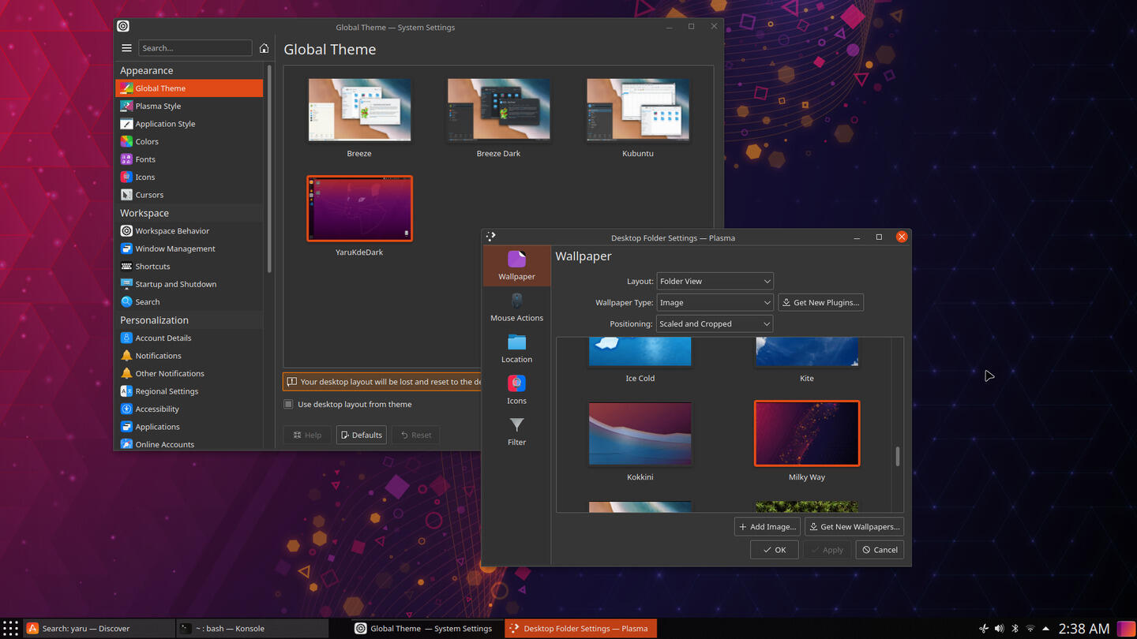Open Workspace Behavior settings
Screen dimensions: 1137x639
[x=189, y=231]
